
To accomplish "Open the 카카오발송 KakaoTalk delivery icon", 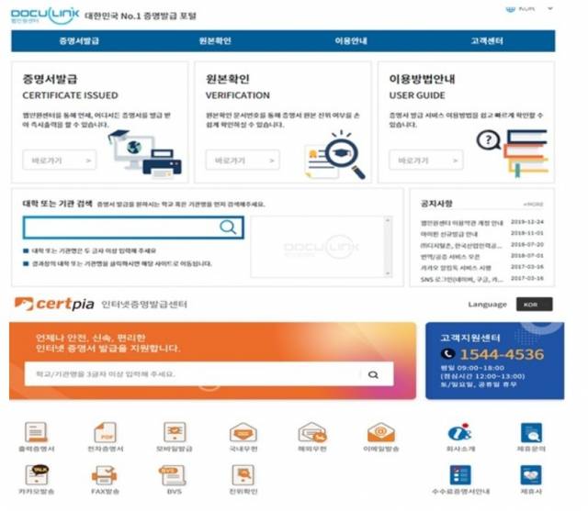I will pyautogui.click(x=36, y=475).
